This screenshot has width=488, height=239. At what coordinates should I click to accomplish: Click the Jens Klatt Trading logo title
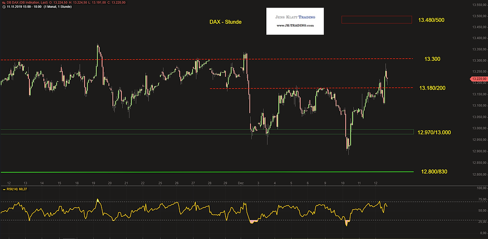[295, 17]
